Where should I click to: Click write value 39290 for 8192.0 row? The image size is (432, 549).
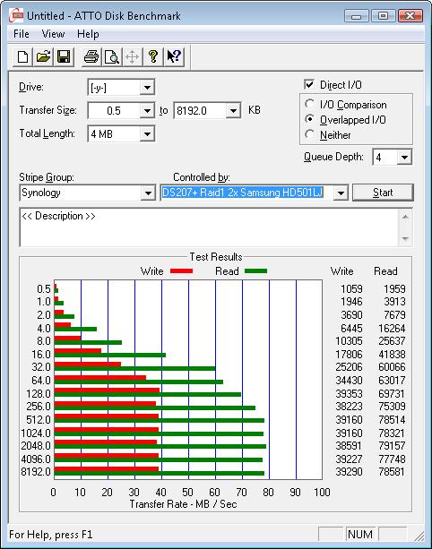349,472
